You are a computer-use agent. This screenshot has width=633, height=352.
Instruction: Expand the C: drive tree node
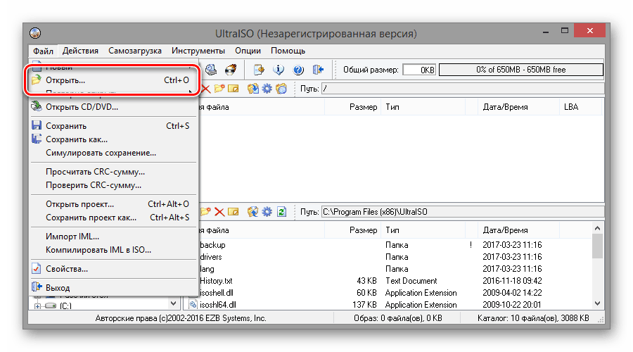pyautogui.click(x=37, y=306)
